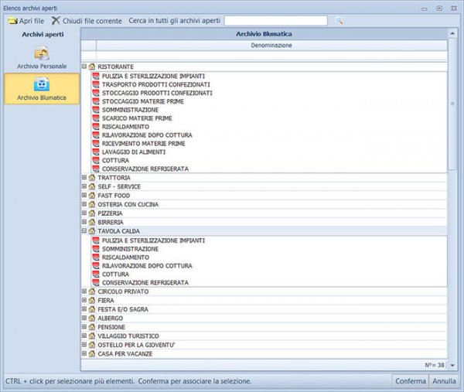
Task: Click the red icon beside COTTURA under RISTORANTE
Action: (96, 160)
